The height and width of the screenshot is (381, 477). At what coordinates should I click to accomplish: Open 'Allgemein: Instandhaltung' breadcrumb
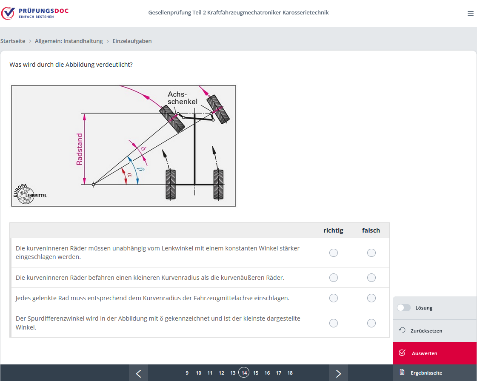click(69, 41)
